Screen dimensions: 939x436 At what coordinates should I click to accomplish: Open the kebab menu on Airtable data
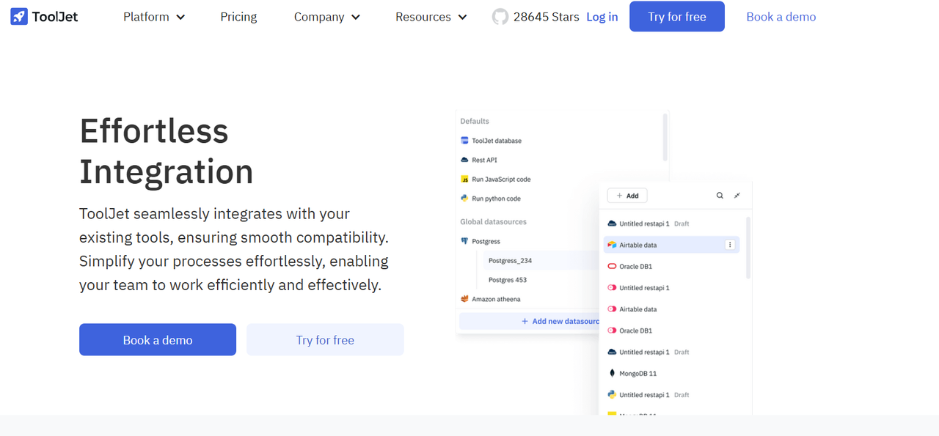(x=731, y=244)
